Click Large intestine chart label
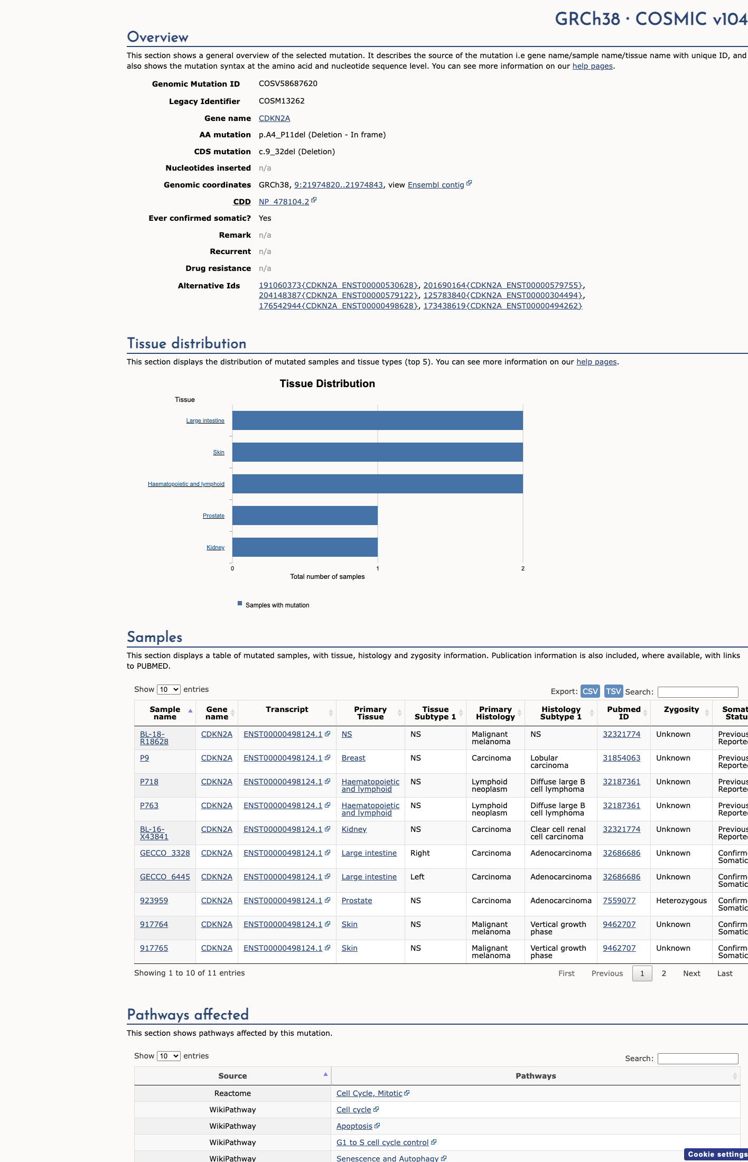 [x=205, y=420]
